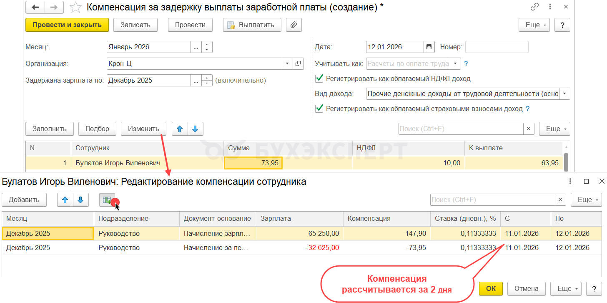Clear the dialog search field
This screenshot has width=607, height=303.
pyautogui.click(x=561, y=200)
